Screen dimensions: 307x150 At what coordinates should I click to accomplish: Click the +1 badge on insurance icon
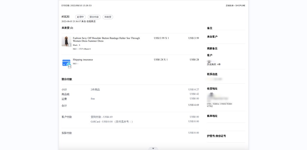(70, 67)
